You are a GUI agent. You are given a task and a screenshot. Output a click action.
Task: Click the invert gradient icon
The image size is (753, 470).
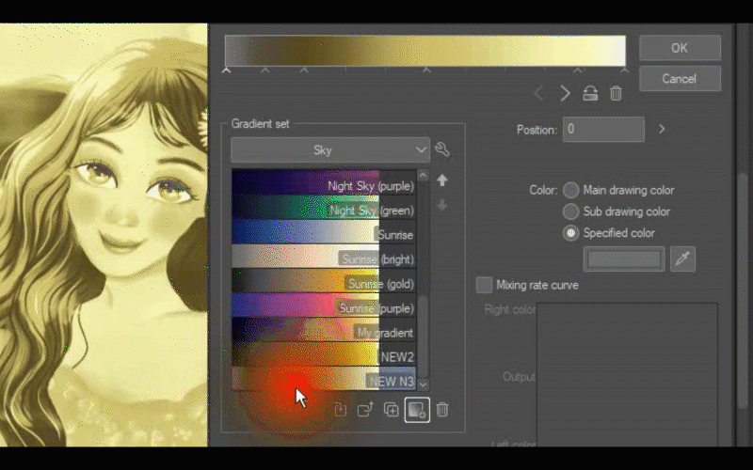(590, 93)
